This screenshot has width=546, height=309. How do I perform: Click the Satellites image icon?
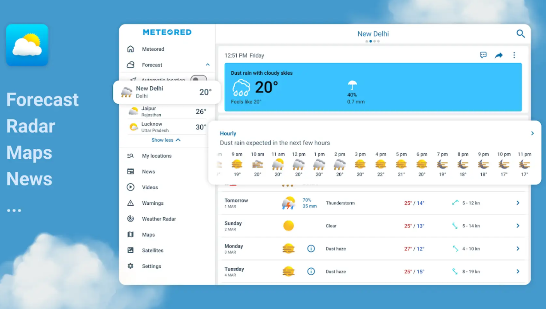130,250
